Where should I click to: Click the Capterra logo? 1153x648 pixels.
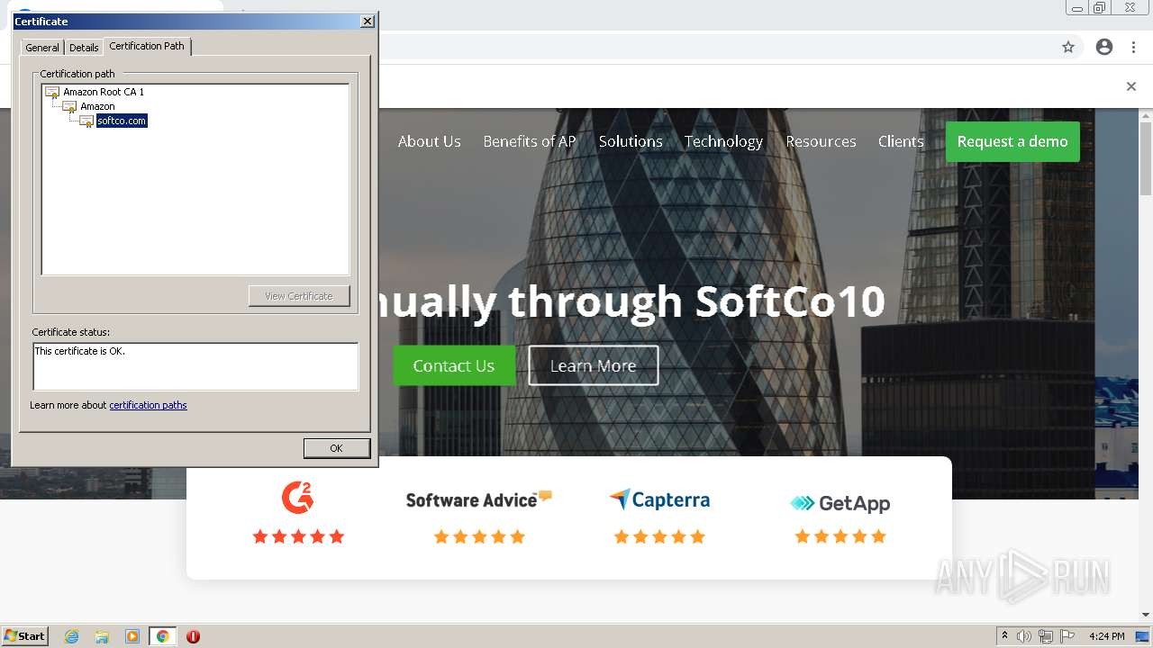[659, 499]
